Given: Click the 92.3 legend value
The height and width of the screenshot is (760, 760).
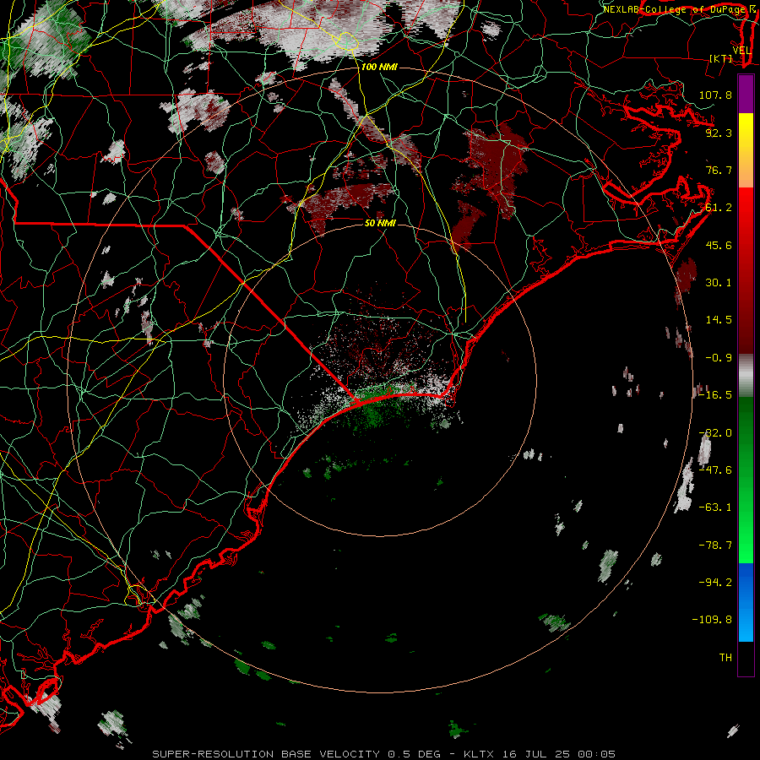Looking at the screenshot, I should (x=719, y=133).
